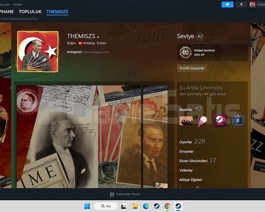Click the Antalya, Turkey location text
Viewport: 265px width, 212px height.
(95, 43)
